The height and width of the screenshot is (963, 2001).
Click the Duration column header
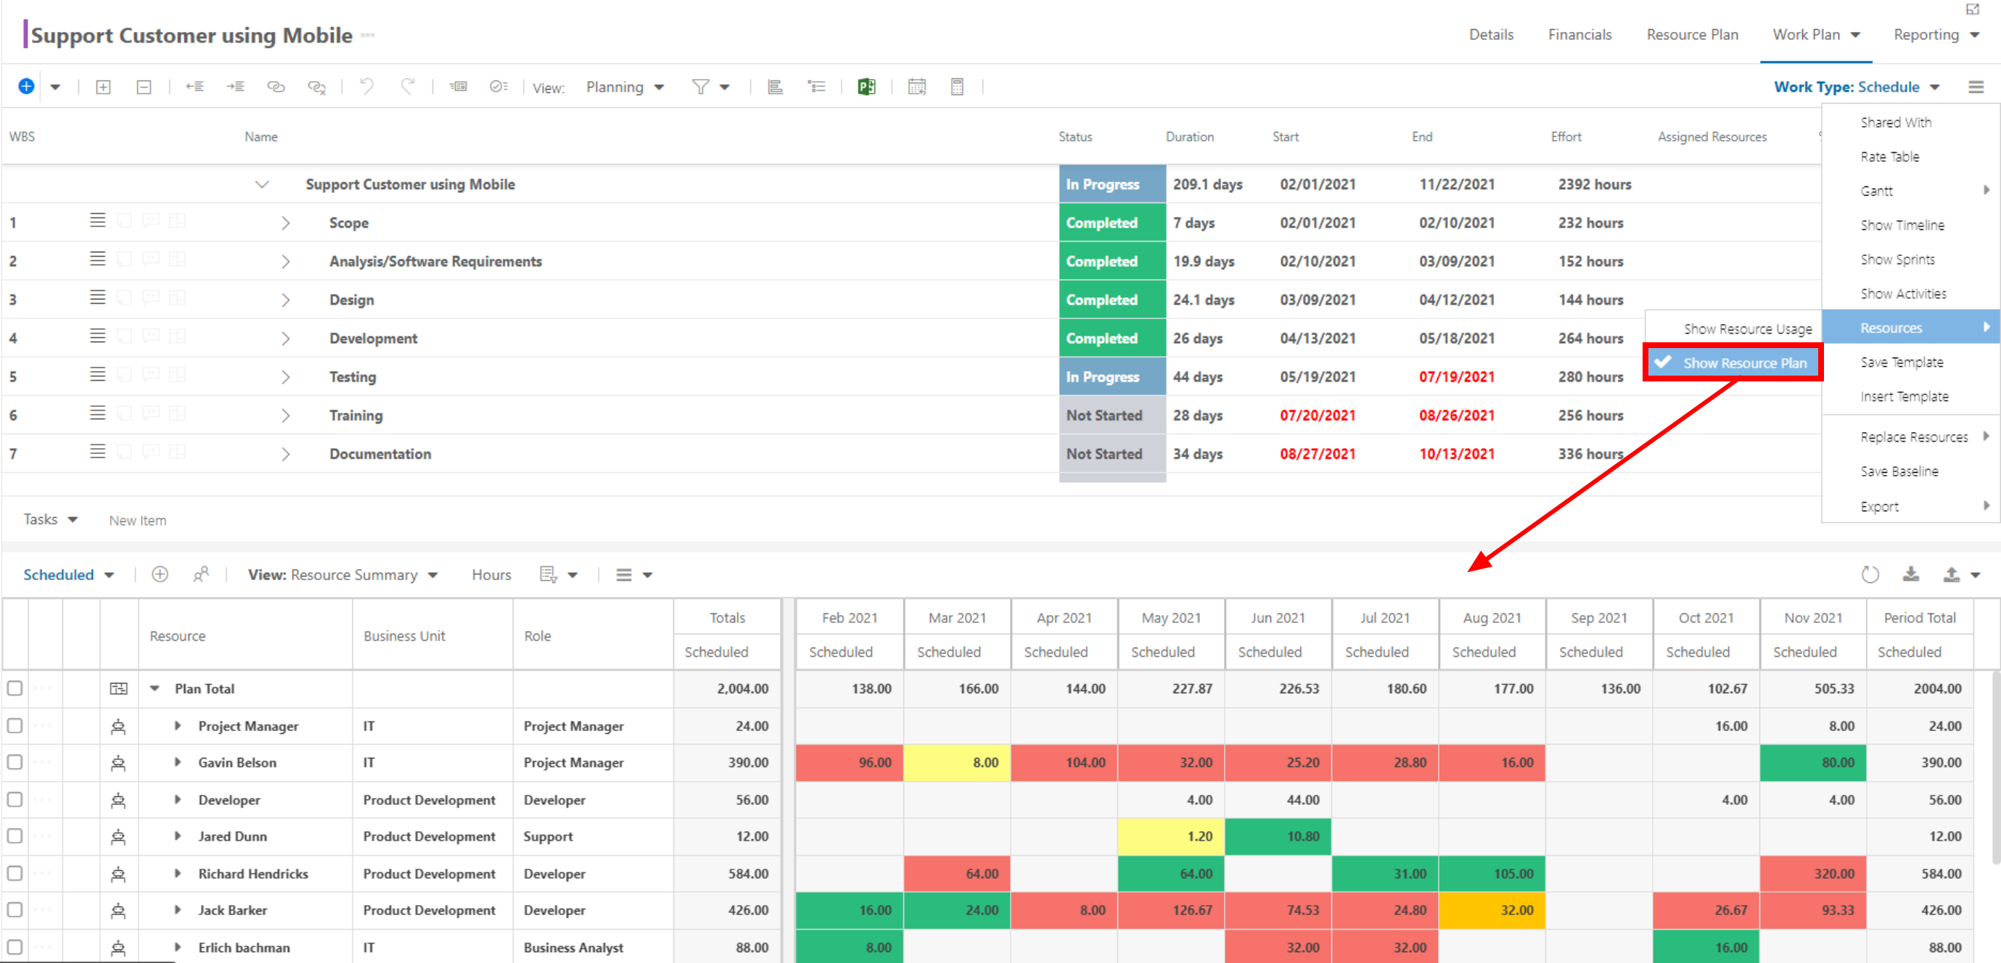[x=1189, y=136]
